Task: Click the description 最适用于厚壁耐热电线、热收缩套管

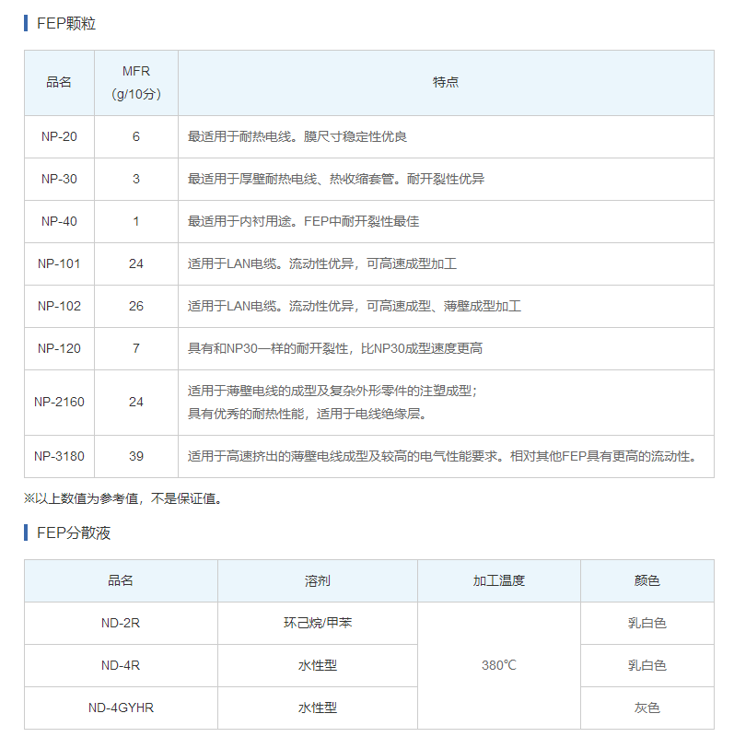Action: [x=336, y=179]
